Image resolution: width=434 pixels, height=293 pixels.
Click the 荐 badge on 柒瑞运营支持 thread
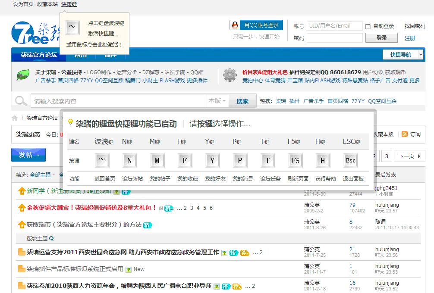[x=245, y=252]
